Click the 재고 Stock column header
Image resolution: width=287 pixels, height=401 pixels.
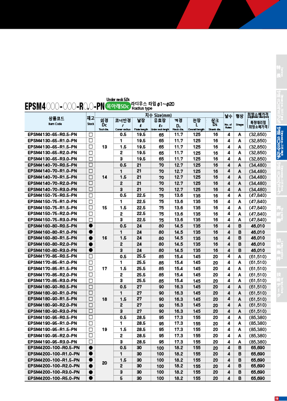[91, 121]
